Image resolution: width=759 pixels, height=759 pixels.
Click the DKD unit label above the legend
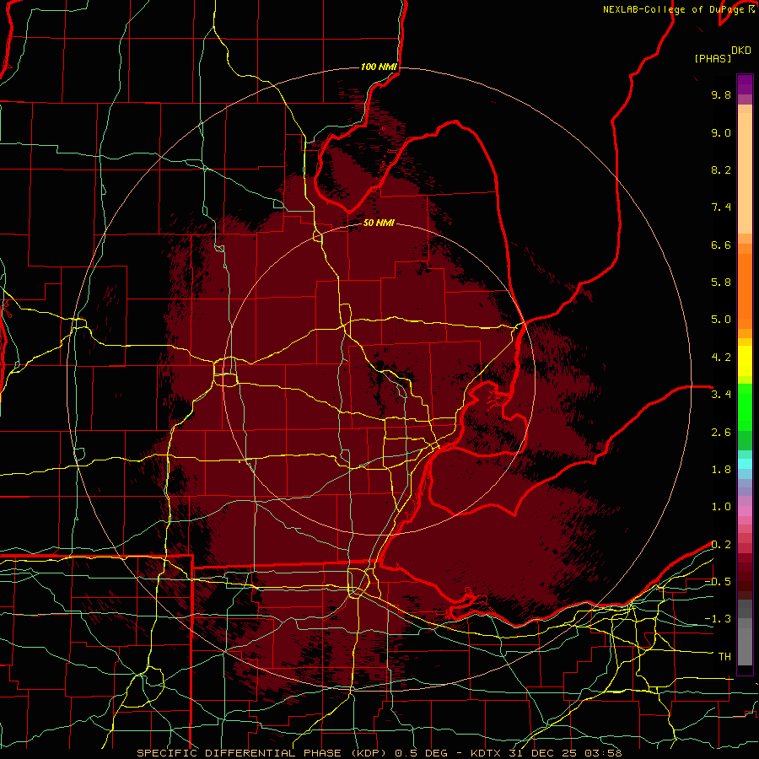pyautogui.click(x=741, y=51)
